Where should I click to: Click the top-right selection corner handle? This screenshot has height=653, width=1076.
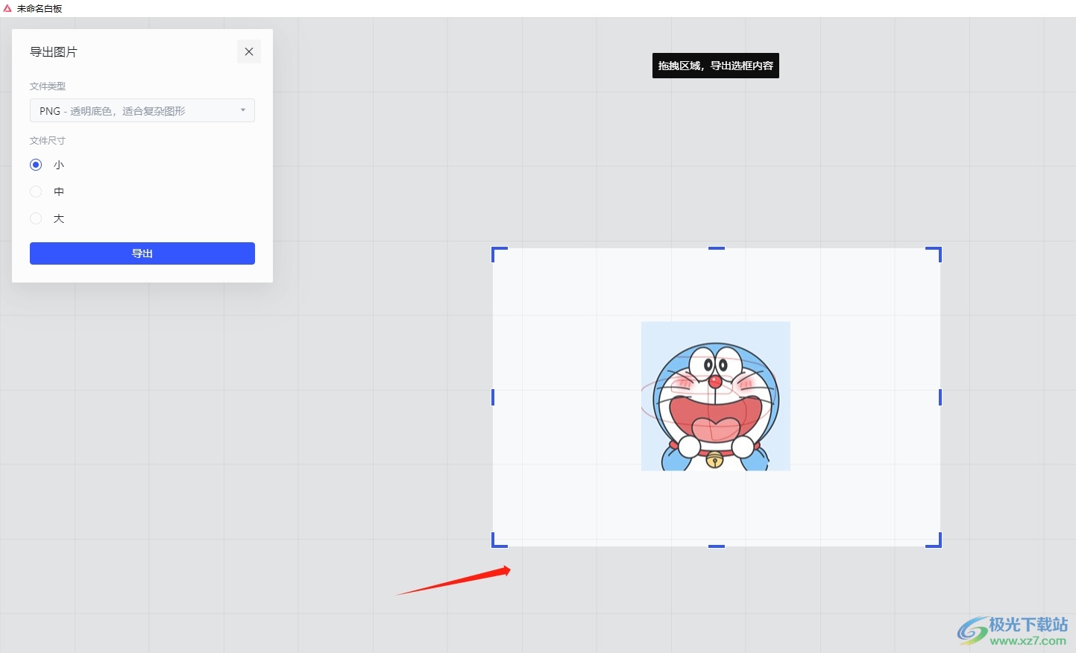[x=935, y=253]
